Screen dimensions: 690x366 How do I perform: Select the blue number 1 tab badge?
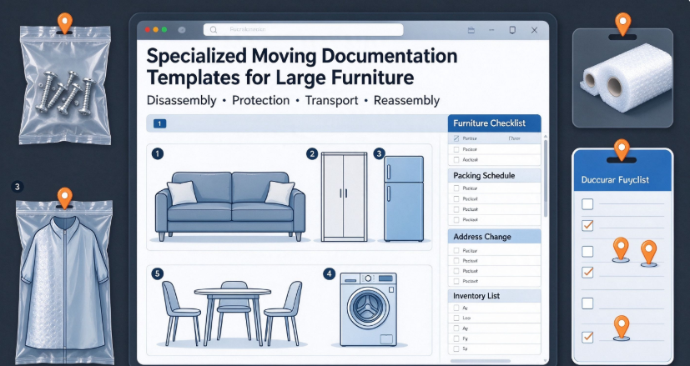[x=159, y=123]
